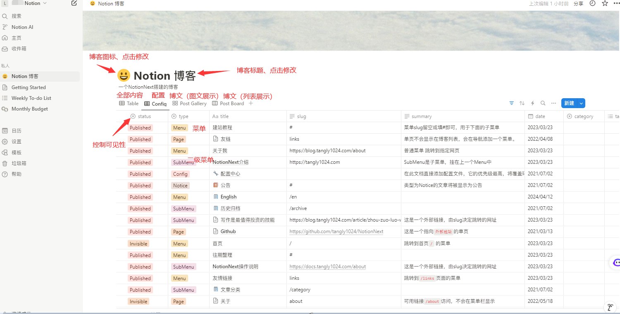Click the page description 一个NotionNext搭建的博客
This screenshot has height=314, width=620.
pos(148,87)
